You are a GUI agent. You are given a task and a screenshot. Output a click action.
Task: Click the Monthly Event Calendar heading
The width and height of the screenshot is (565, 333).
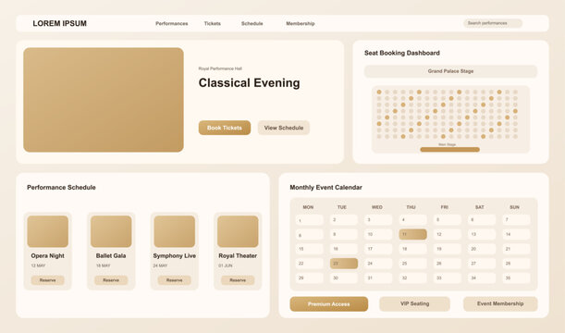click(x=326, y=188)
